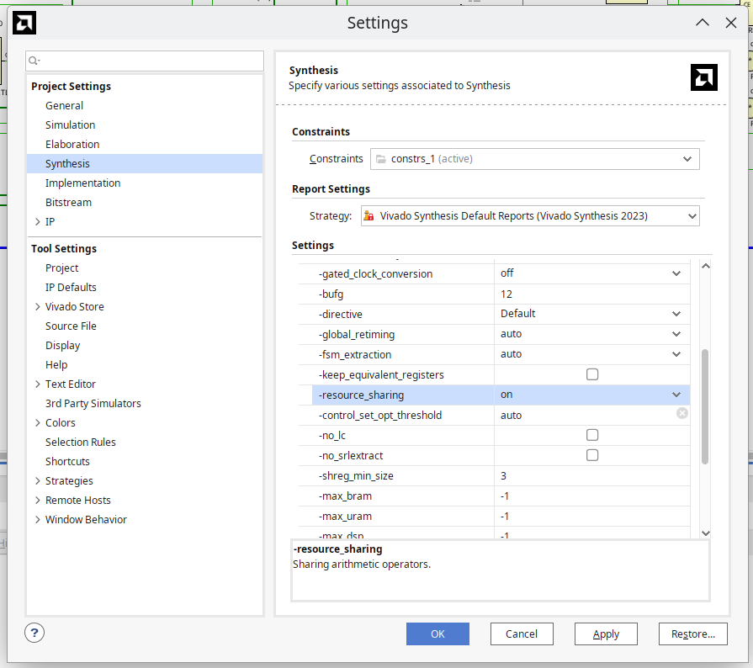This screenshot has height=668, width=753.
Task: Select the -global_retiming option name
Action: click(x=357, y=334)
